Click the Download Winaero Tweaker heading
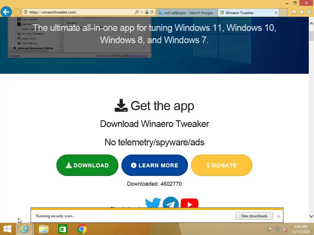The image size is (314, 235). (155, 124)
